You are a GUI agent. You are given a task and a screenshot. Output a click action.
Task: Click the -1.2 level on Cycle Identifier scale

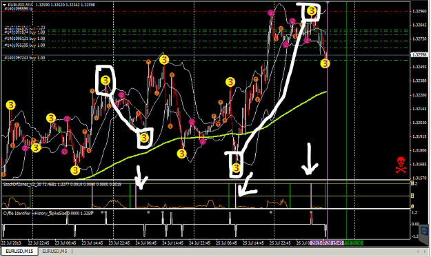[414, 236]
